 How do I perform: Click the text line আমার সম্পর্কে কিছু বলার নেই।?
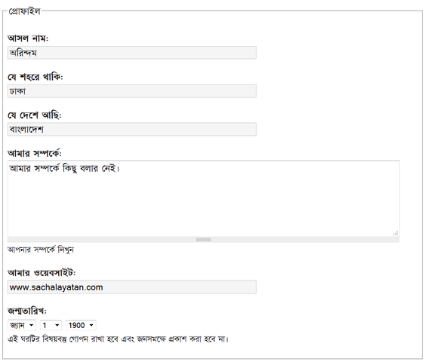[x=64, y=168]
